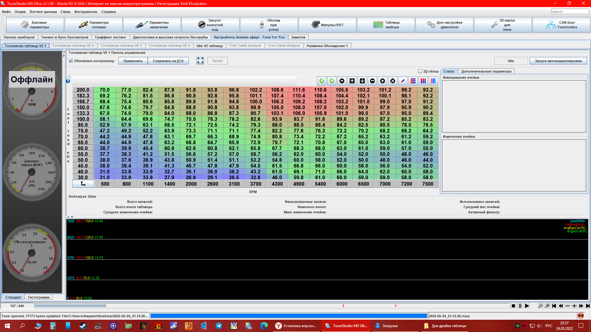Click the pink-cyan gradient smoothing icon

coord(433,81)
